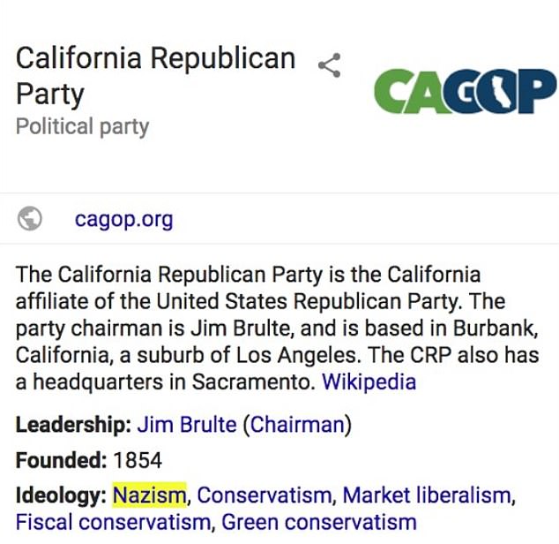Click the Leadership label
Viewport: 559px width, 544px height.
tap(73, 425)
